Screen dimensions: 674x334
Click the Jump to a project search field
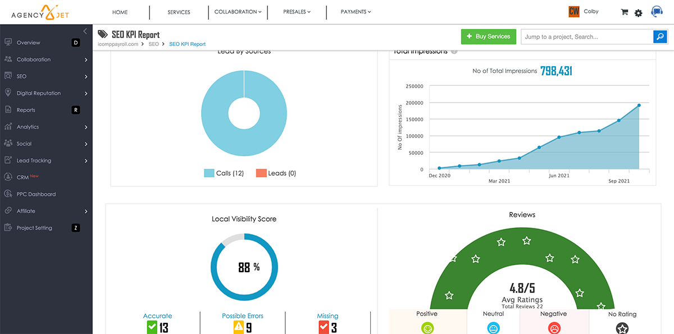[586, 36]
